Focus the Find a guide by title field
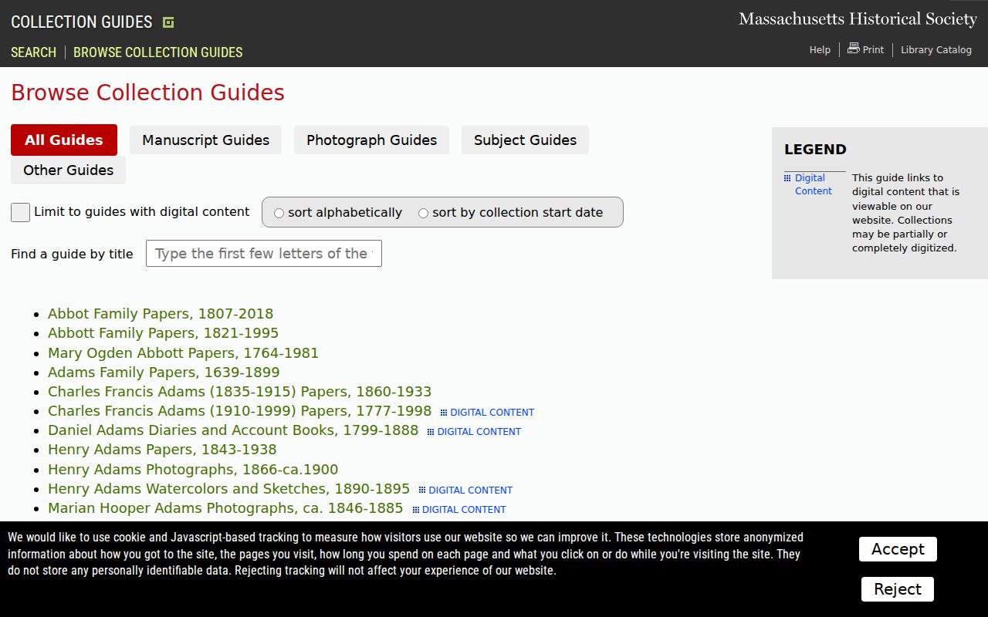This screenshot has width=988, height=617. (264, 254)
